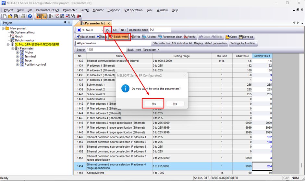Open the Target item dropdown
Viewport: 305px width, 181px height.
151,50
